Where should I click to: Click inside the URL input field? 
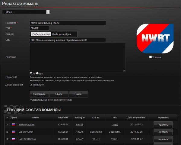click(x=68, y=40)
